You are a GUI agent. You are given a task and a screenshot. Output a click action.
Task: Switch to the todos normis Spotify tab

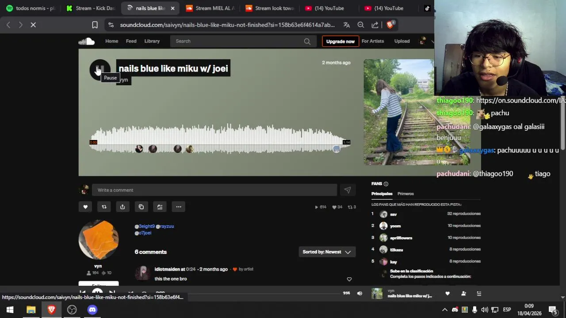(x=31, y=8)
